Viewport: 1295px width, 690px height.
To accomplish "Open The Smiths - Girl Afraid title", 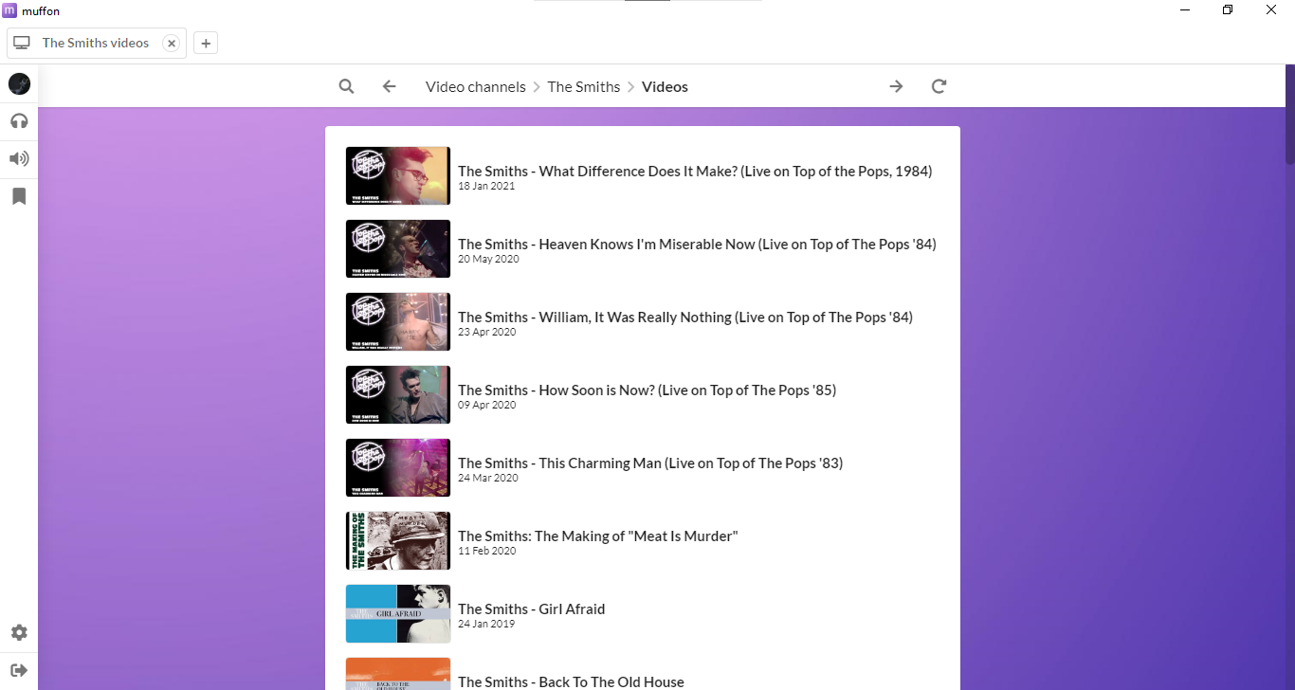I will [531, 608].
